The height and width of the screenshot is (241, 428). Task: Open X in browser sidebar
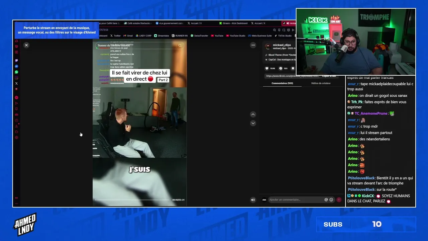tap(16, 83)
